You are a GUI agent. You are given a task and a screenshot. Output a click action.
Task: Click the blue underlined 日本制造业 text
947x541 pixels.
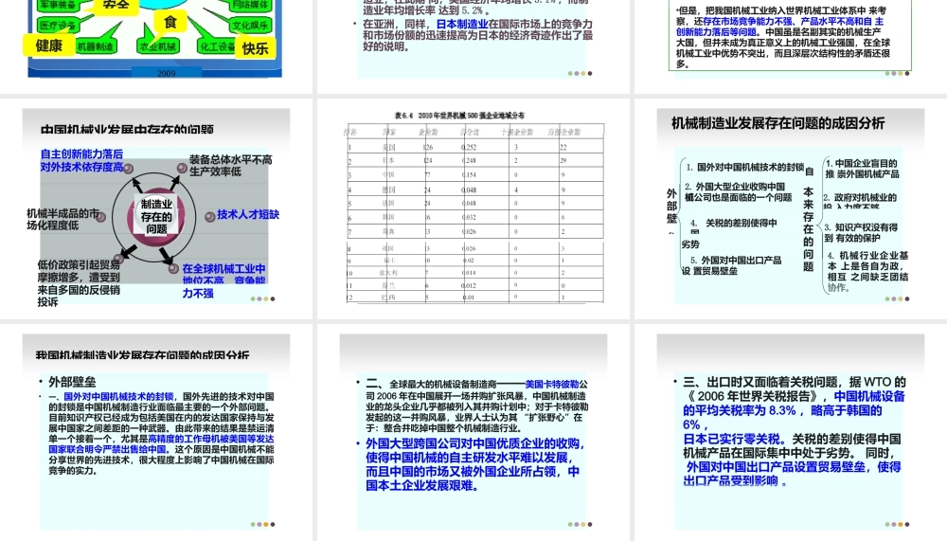pos(462,25)
